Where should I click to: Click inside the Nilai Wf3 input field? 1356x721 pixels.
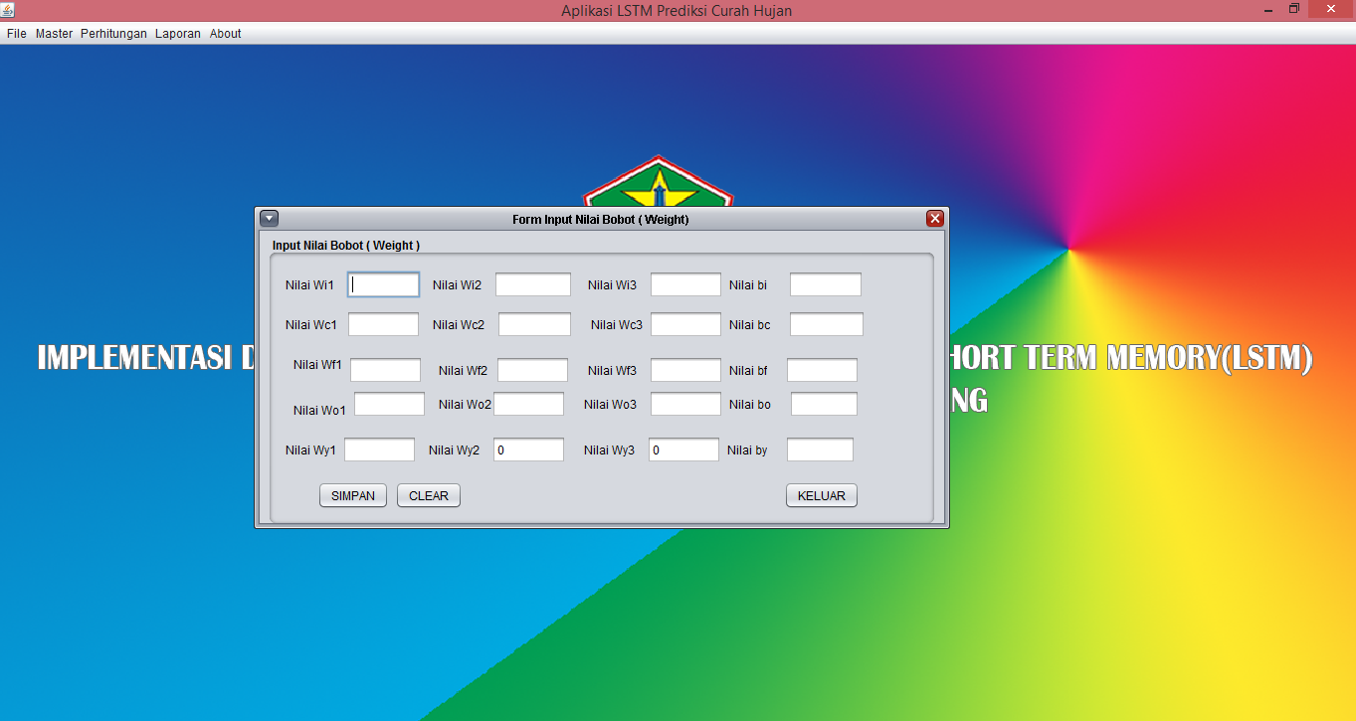684,369
